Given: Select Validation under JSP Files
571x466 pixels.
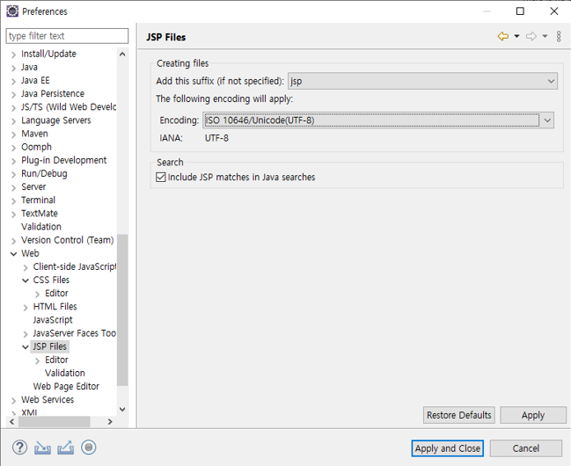Looking at the screenshot, I should click(65, 373).
